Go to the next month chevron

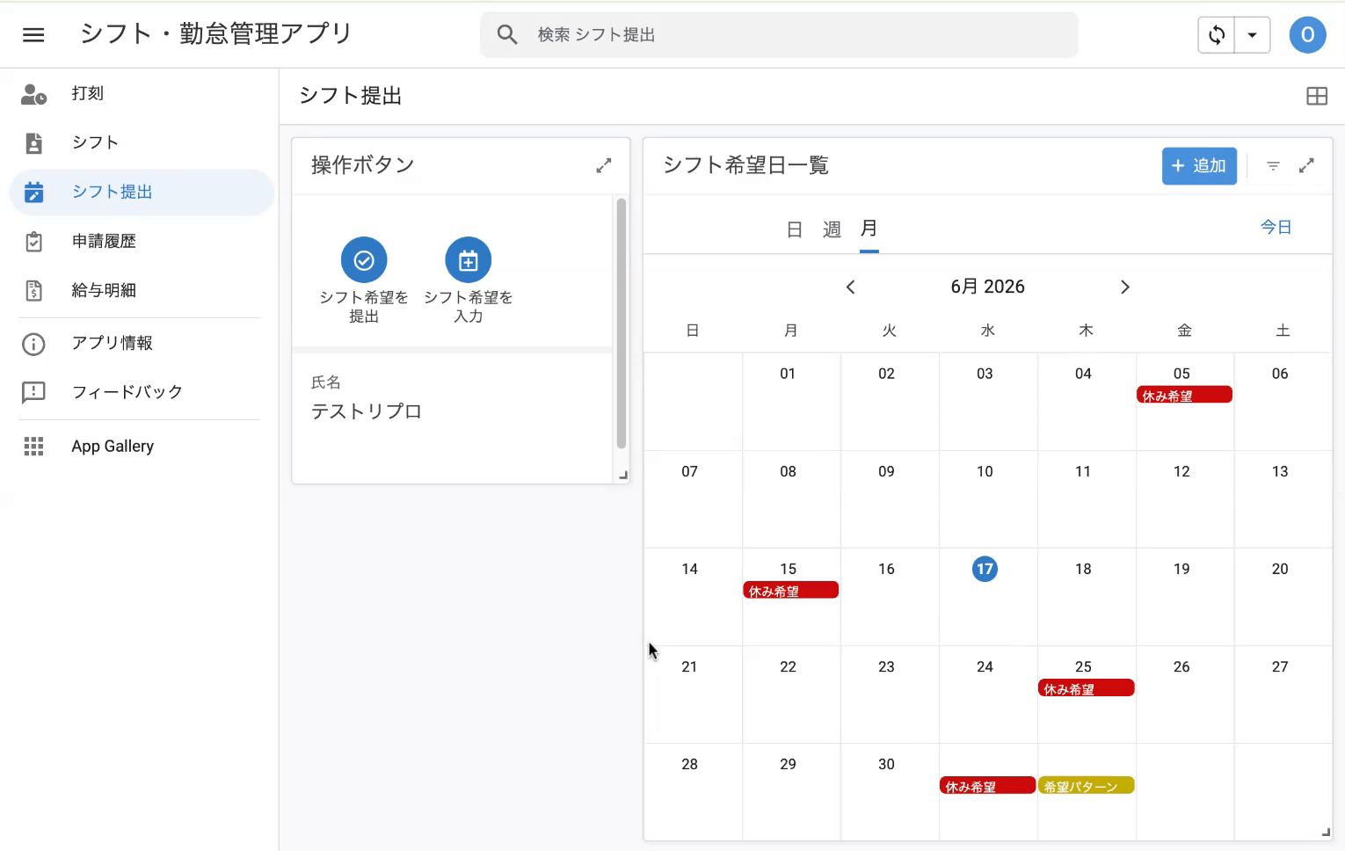[1124, 287]
